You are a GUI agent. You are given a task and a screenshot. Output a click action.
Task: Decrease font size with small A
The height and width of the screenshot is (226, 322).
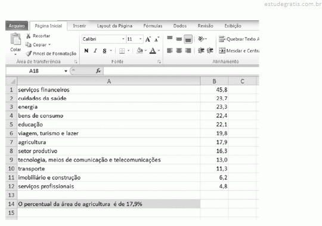157,39
